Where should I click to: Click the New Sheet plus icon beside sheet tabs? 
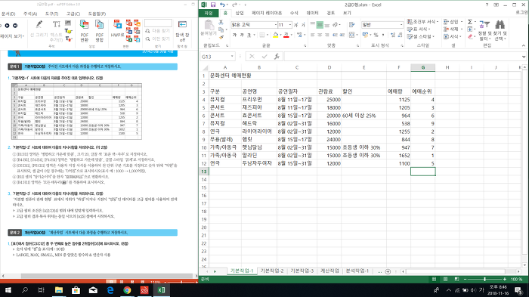(x=388, y=271)
